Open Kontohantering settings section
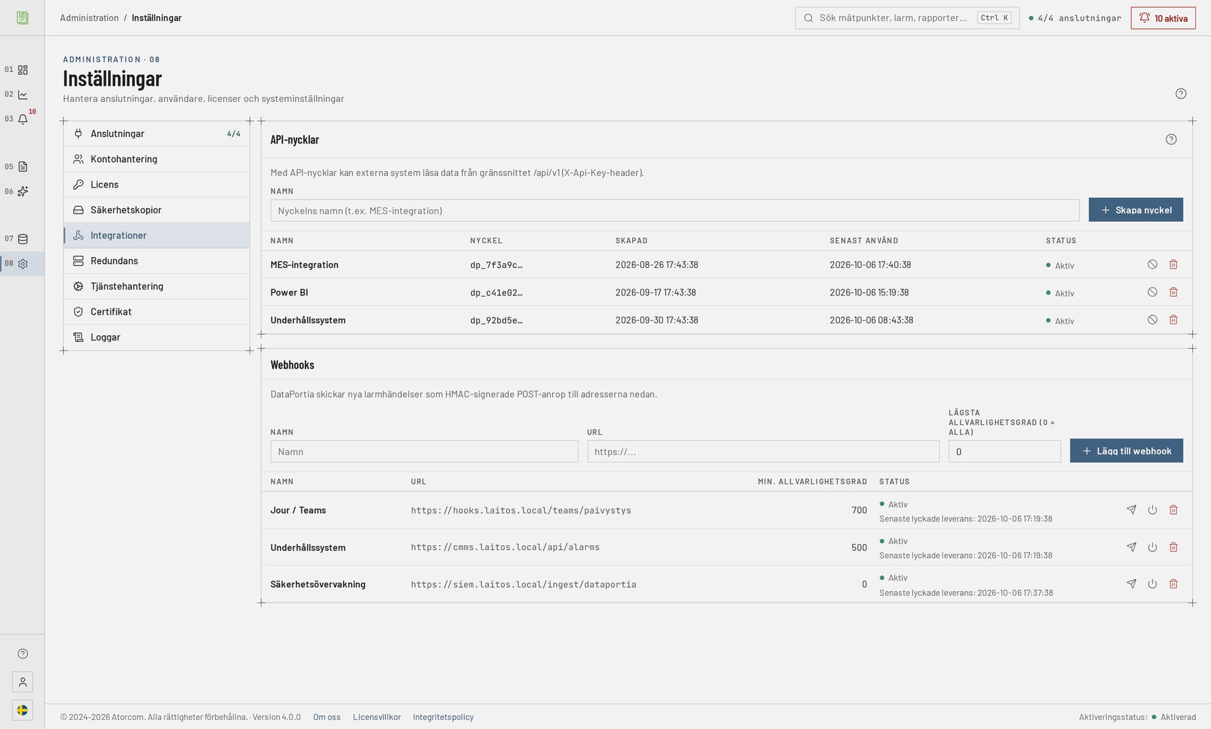Screen dimensions: 1211x729 (156, 159)
